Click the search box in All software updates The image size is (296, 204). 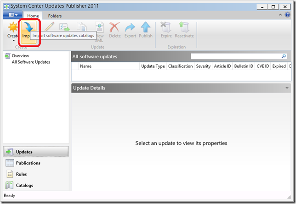(x=236, y=56)
